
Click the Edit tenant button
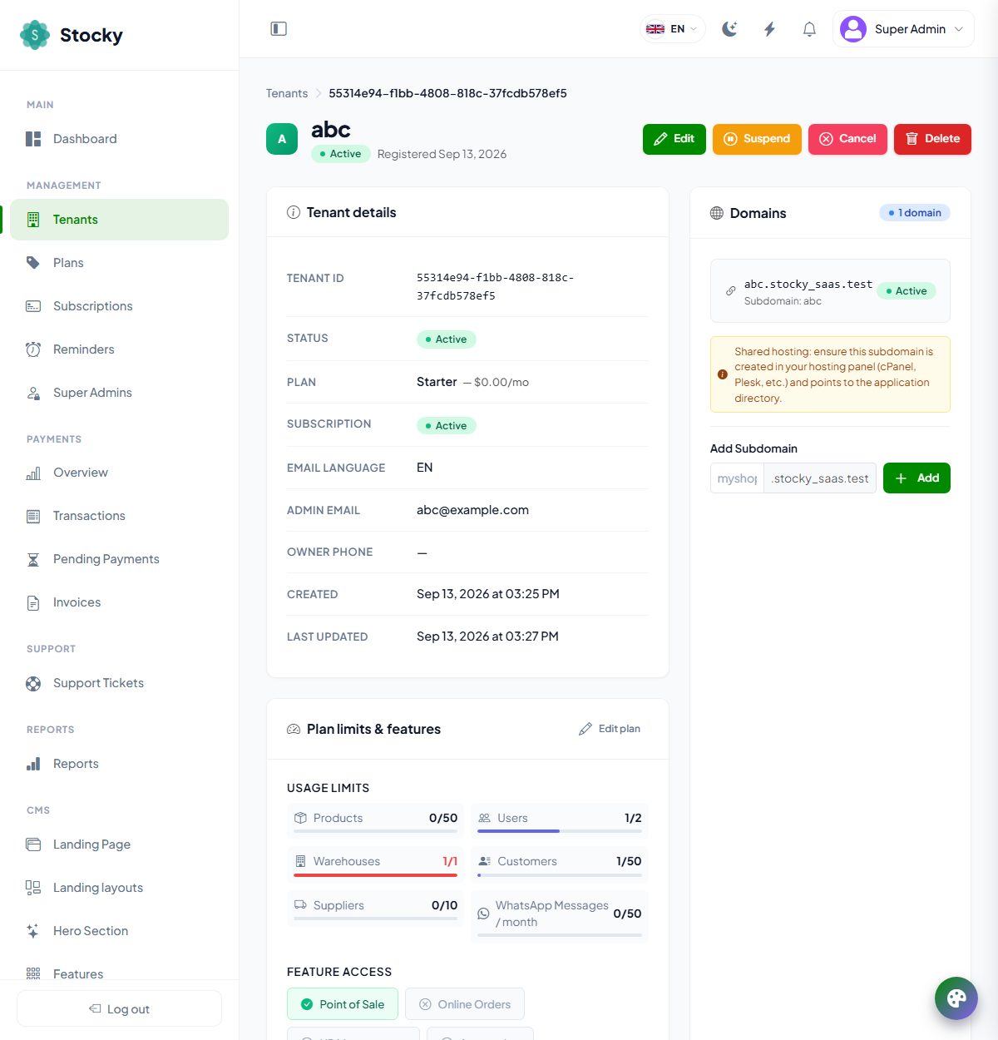point(674,139)
